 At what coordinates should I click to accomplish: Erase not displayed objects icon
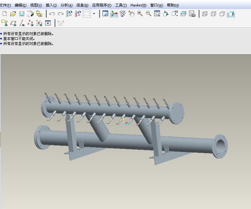click(31, 14)
